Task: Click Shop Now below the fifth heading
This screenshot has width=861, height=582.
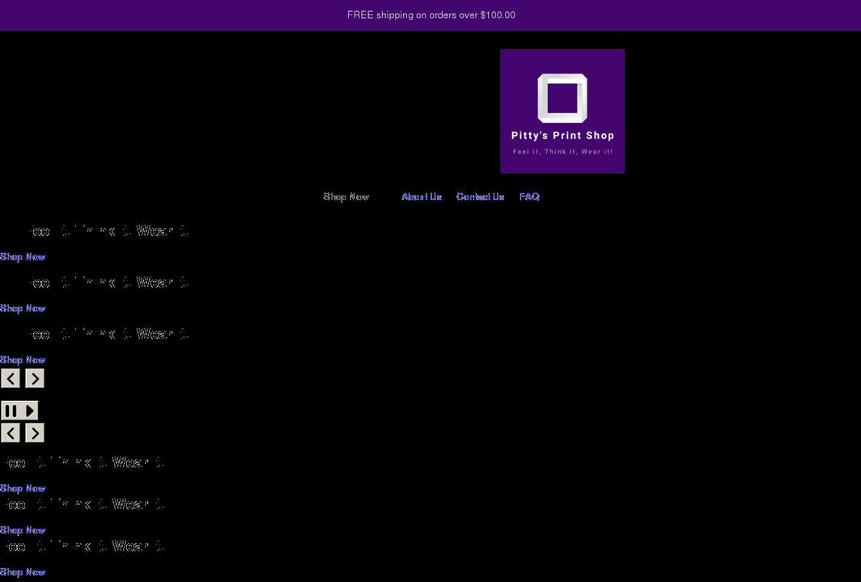Action: coord(23,529)
